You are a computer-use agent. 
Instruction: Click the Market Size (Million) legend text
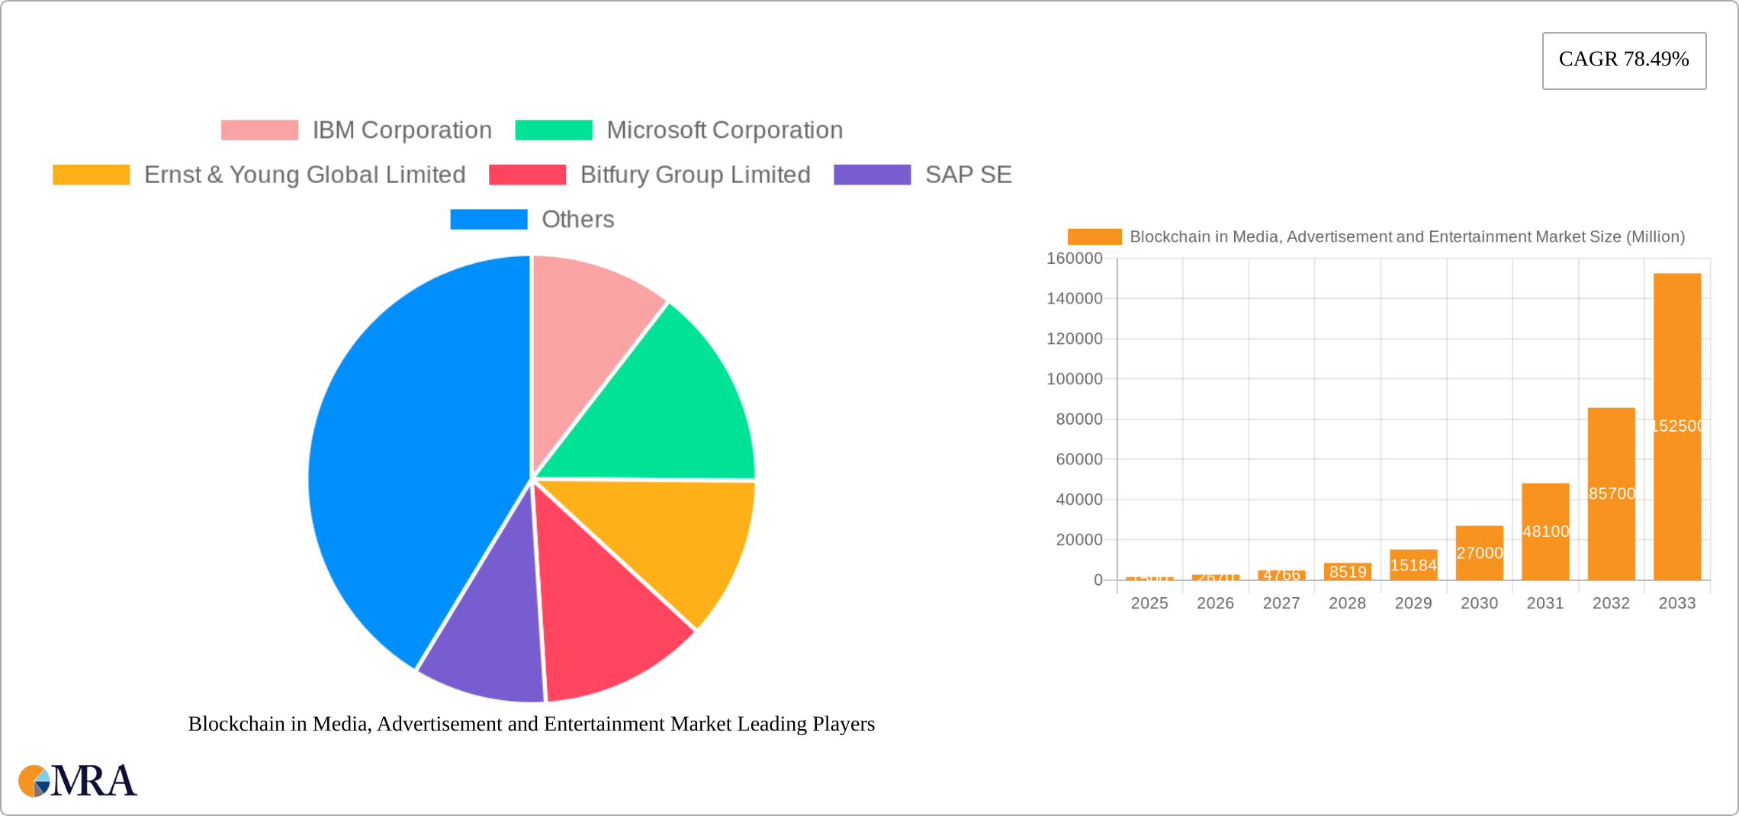[1407, 236]
